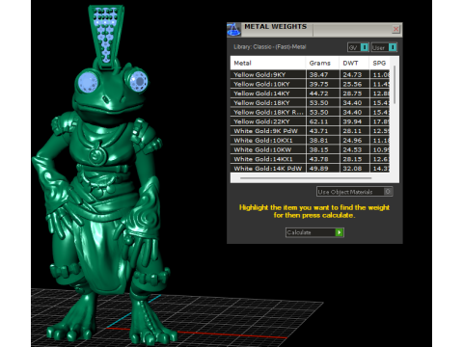Image resolution: width=463 pixels, height=347 pixels.
Task: Click the 43.71 grams value
Action: (x=318, y=131)
